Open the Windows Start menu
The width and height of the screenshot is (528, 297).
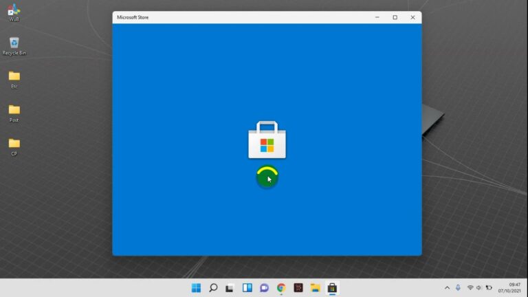point(197,288)
